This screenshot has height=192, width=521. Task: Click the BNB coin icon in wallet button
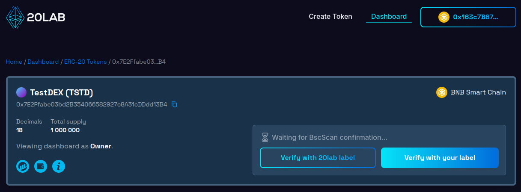click(x=444, y=17)
